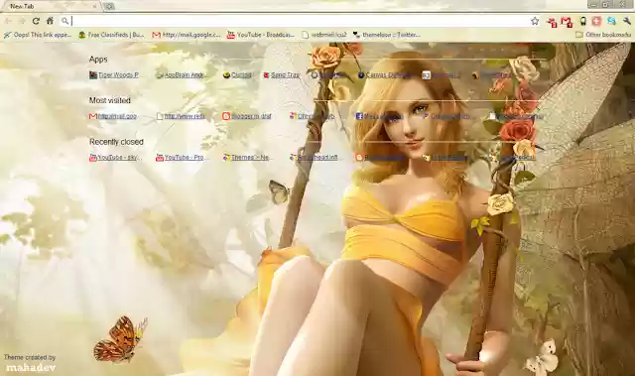
Task: Open most visited http://www.redi link
Action: [181, 116]
